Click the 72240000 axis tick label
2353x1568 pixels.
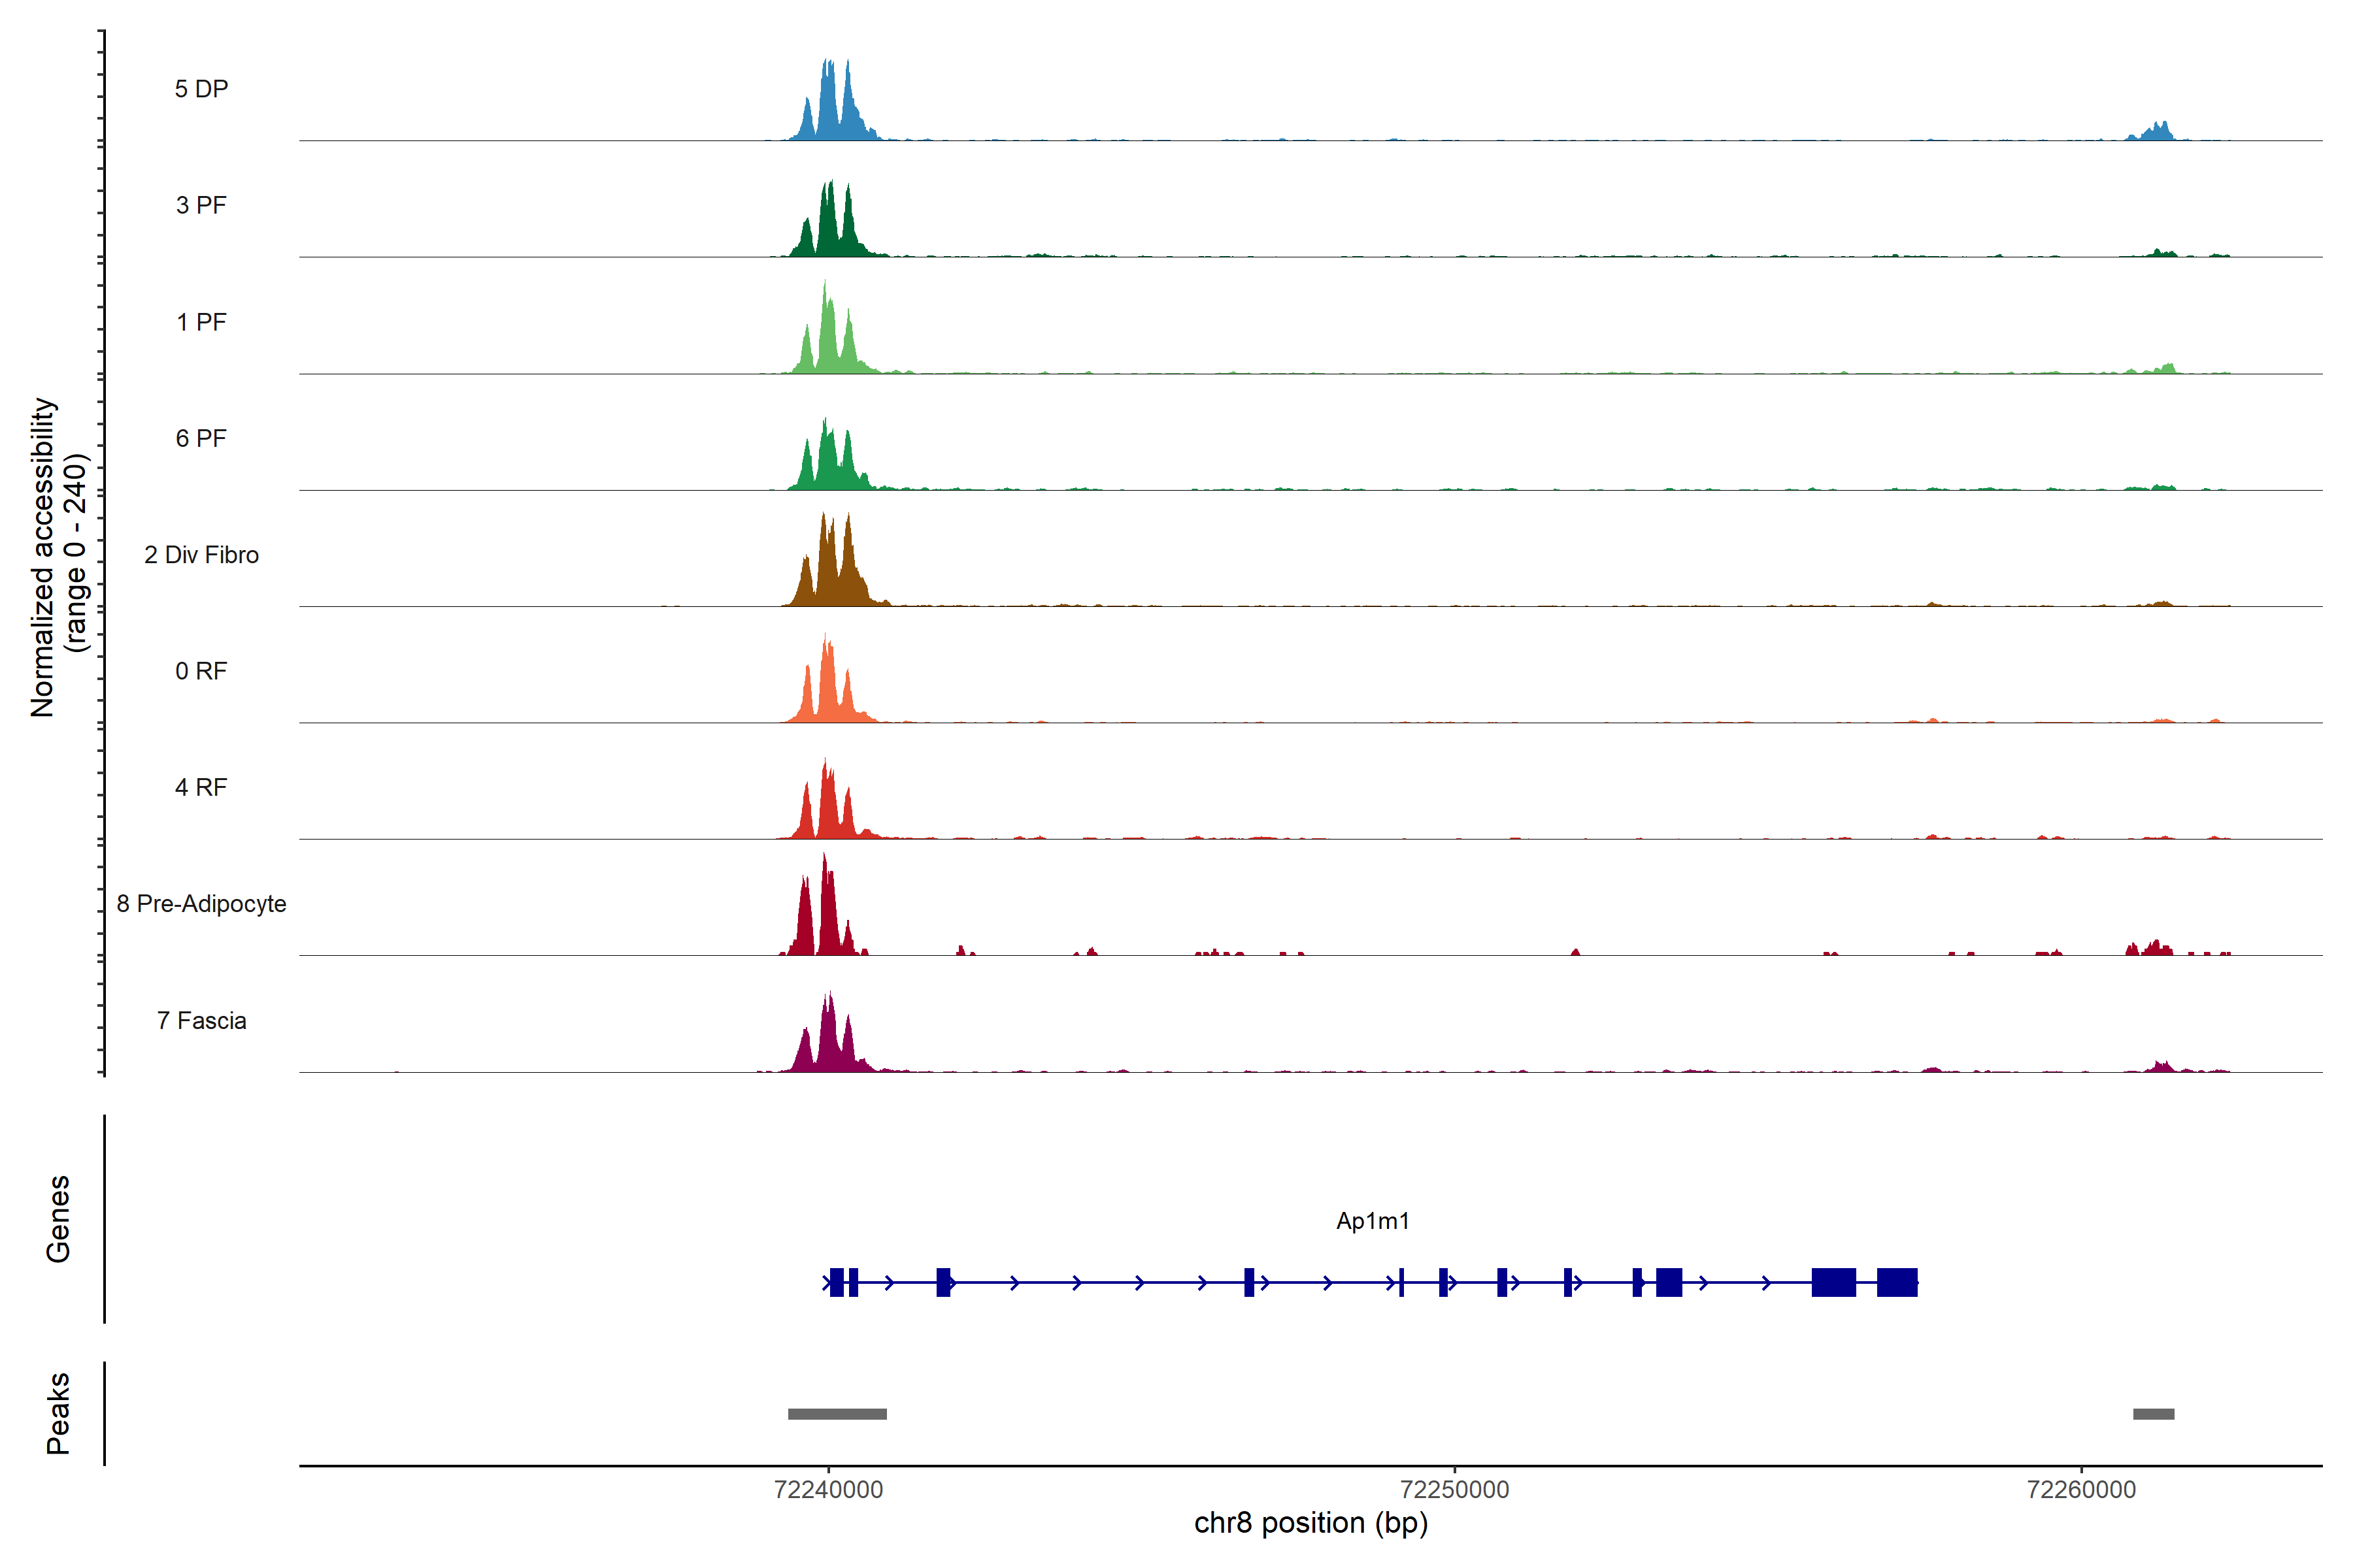(x=828, y=1490)
